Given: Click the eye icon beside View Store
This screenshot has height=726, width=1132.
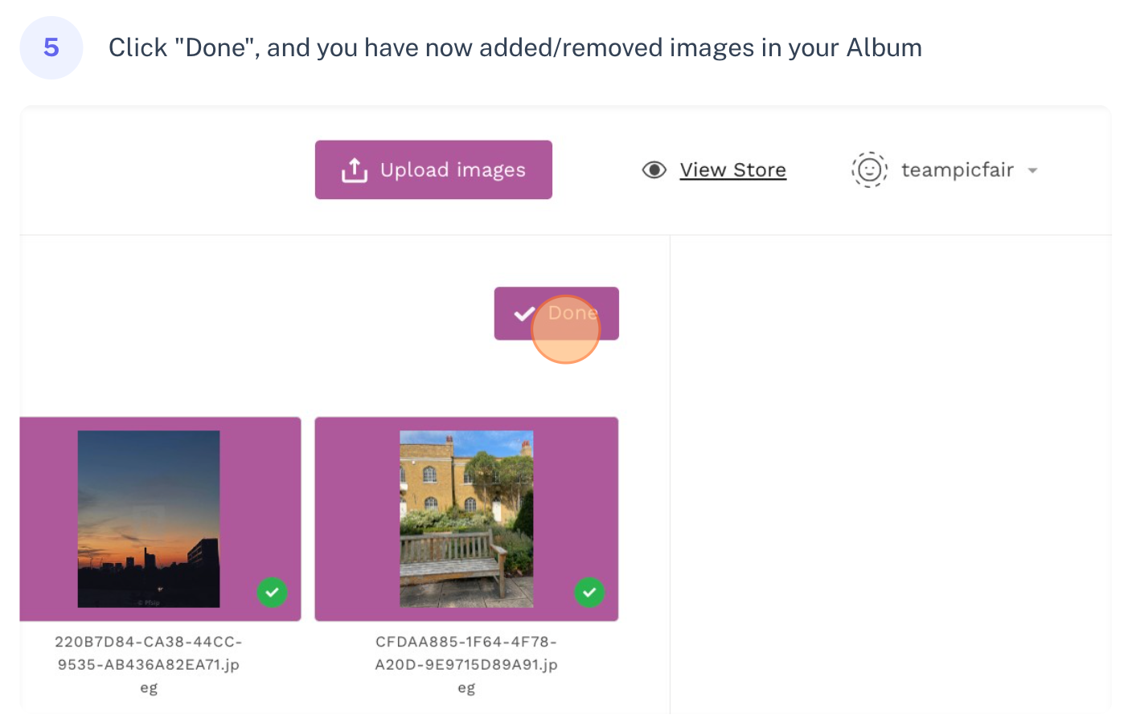Looking at the screenshot, I should (654, 170).
